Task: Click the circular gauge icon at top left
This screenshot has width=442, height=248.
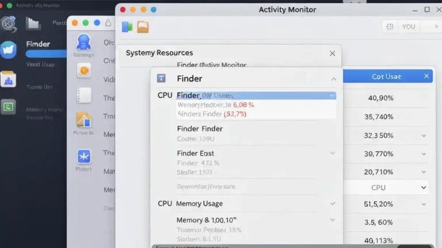Action: pyautogui.click(x=9, y=24)
